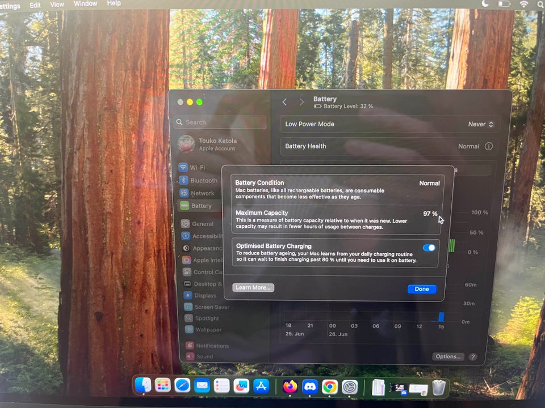Select Screen Saver in the sidebar
Viewport: 545px width, 408px height.
tap(208, 307)
